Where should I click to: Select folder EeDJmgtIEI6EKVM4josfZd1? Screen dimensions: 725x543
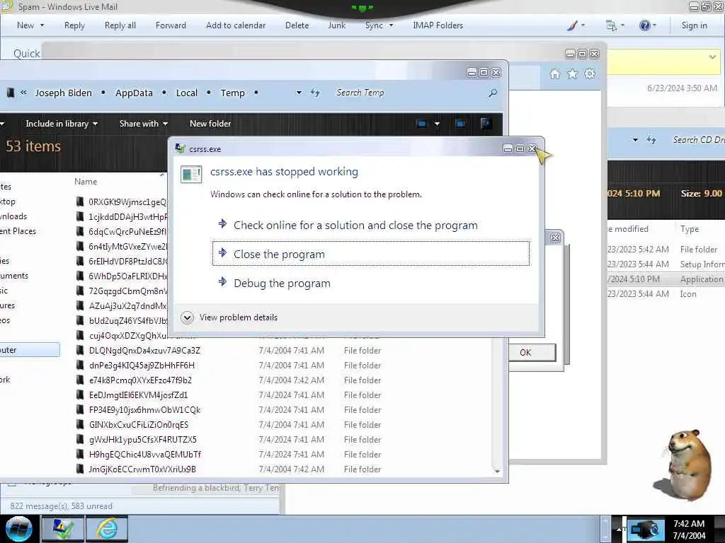pos(138,395)
